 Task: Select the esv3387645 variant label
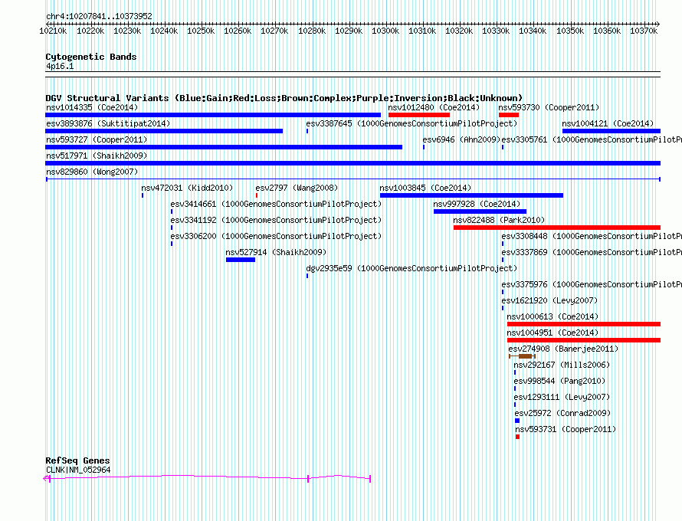point(411,123)
